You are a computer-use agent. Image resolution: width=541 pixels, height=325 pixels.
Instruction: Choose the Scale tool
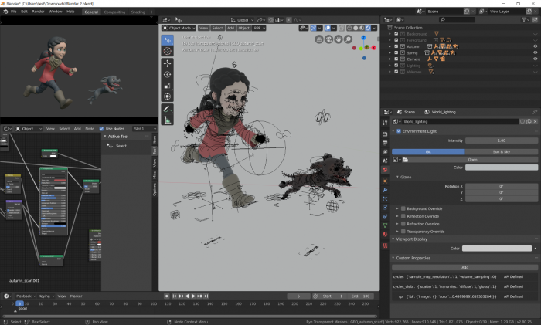[168, 85]
